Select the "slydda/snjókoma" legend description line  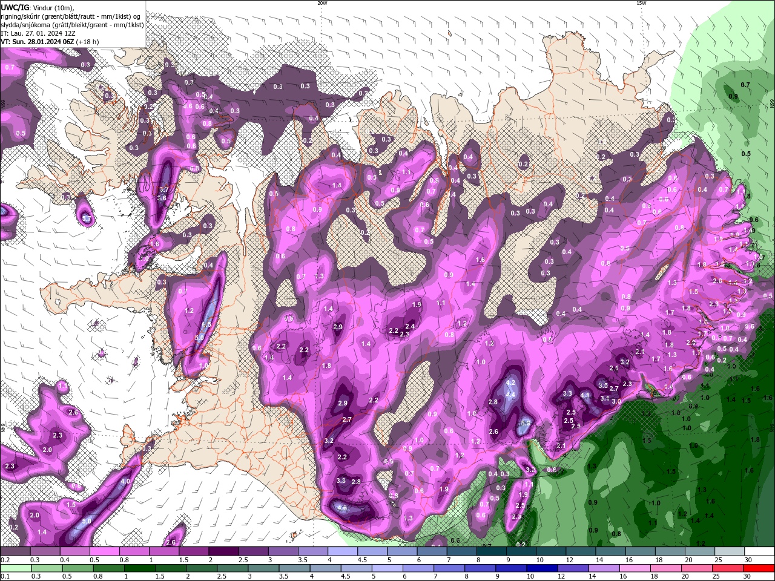(72, 25)
